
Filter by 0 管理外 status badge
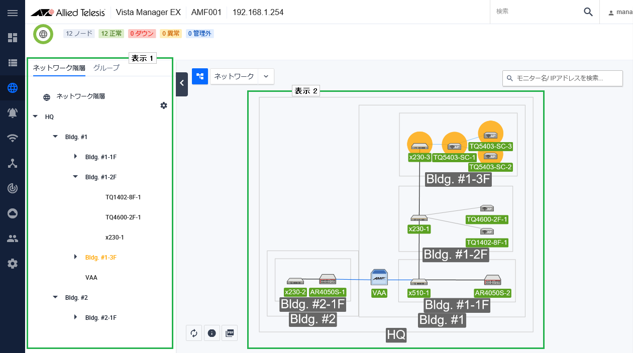(x=200, y=34)
